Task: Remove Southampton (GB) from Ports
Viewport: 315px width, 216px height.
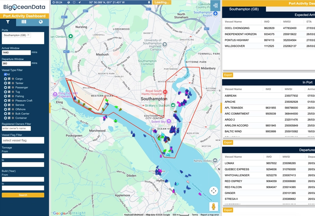Action: pos(29,35)
